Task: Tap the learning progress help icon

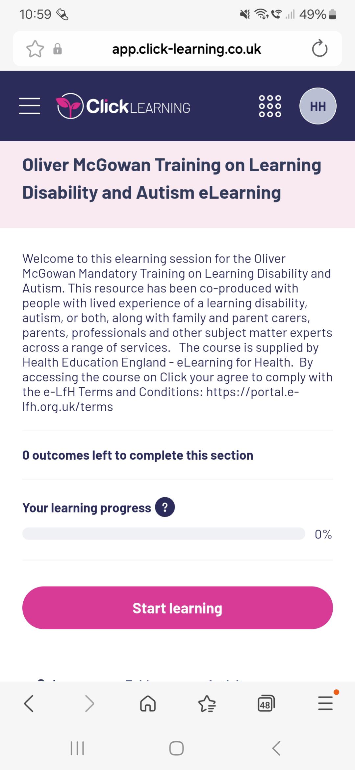Action: [x=165, y=507]
